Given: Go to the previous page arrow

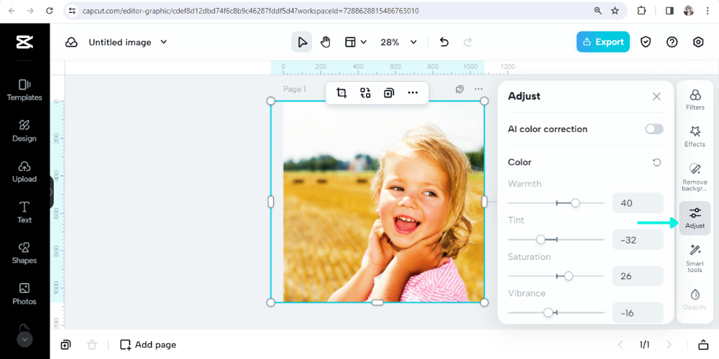Looking at the screenshot, I should (x=621, y=345).
